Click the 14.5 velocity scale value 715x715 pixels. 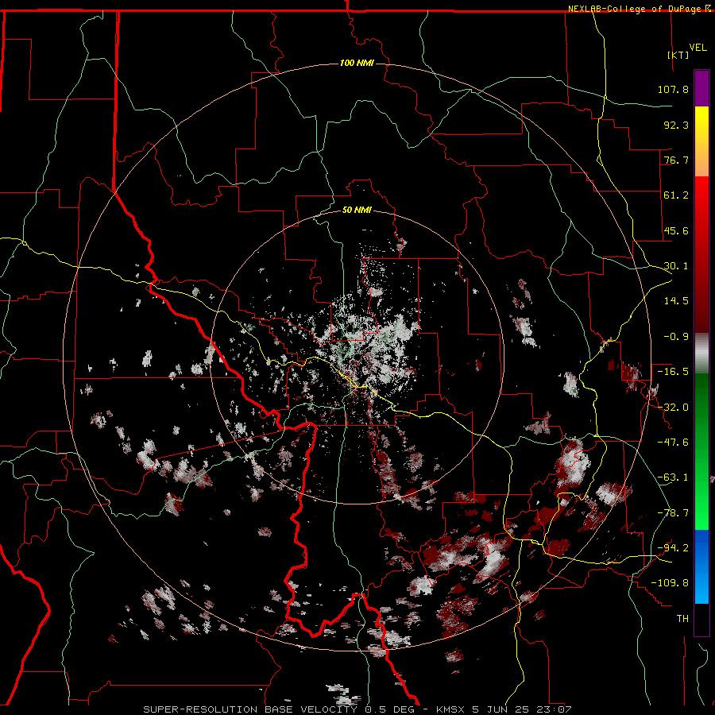676,301
